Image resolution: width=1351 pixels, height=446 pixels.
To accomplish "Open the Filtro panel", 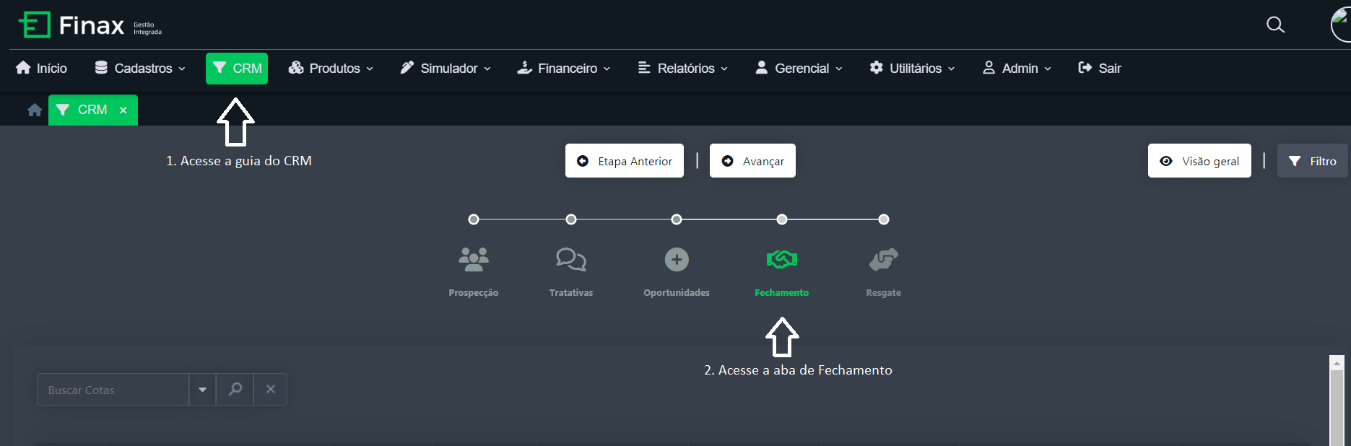I will click(1312, 161).
